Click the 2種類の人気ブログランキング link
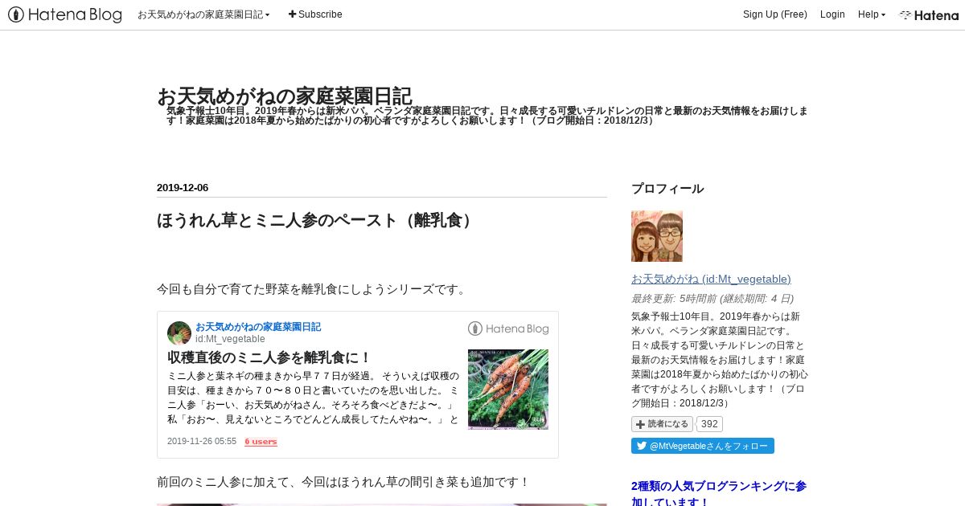965x506 pixels. [x=719, y=494]
